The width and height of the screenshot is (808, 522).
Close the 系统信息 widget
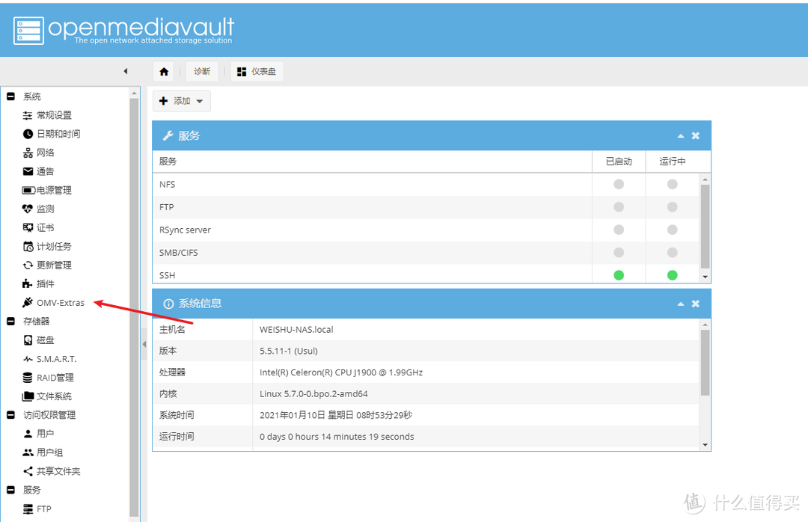pyautogui.click(x=696, y=304)
